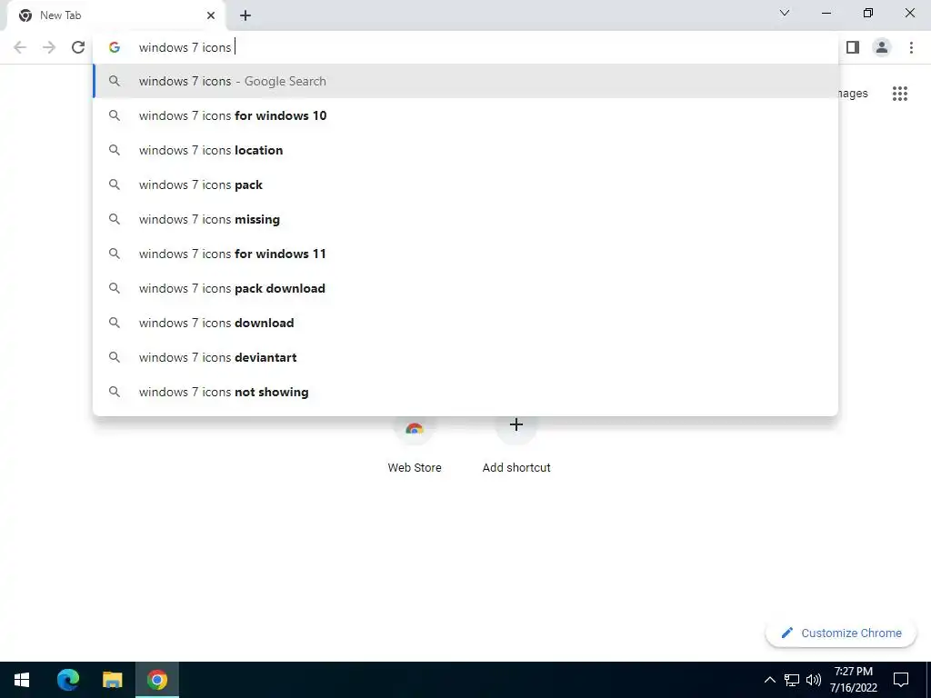The image size is (931, 698).
Task: Choose suggestion 'windows 7 icons for windows 11'
Action: coord(466,254)
